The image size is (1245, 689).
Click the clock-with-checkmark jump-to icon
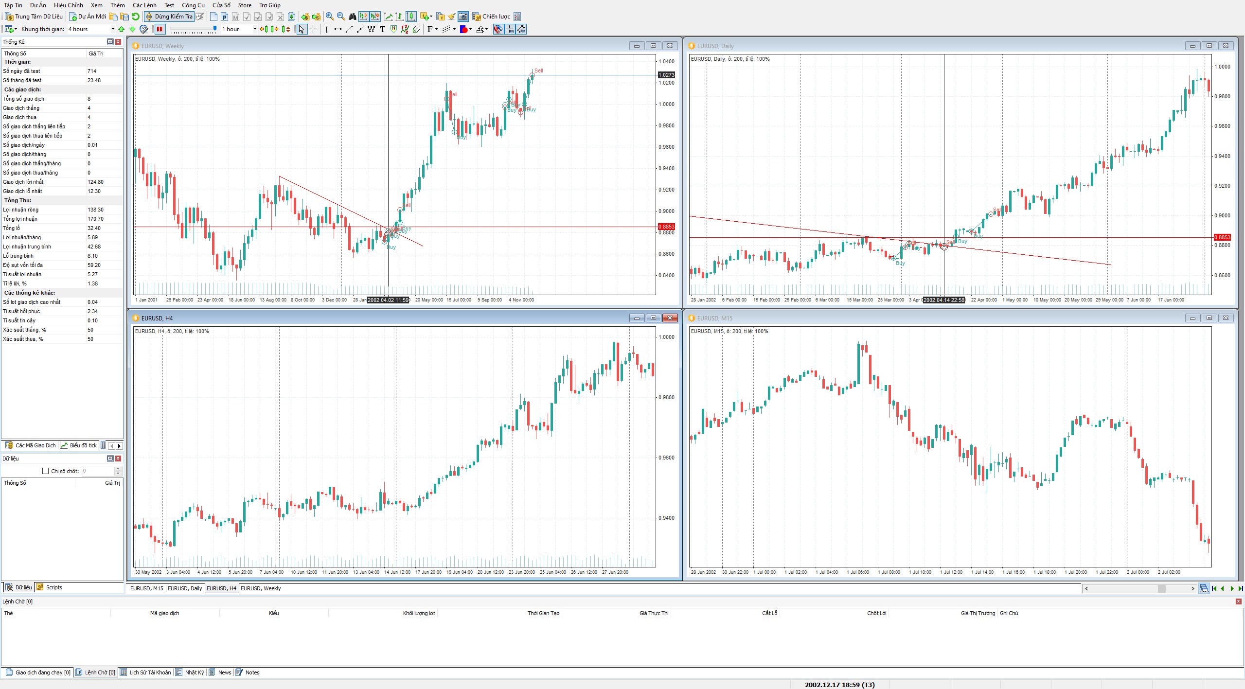coord(144,29)
